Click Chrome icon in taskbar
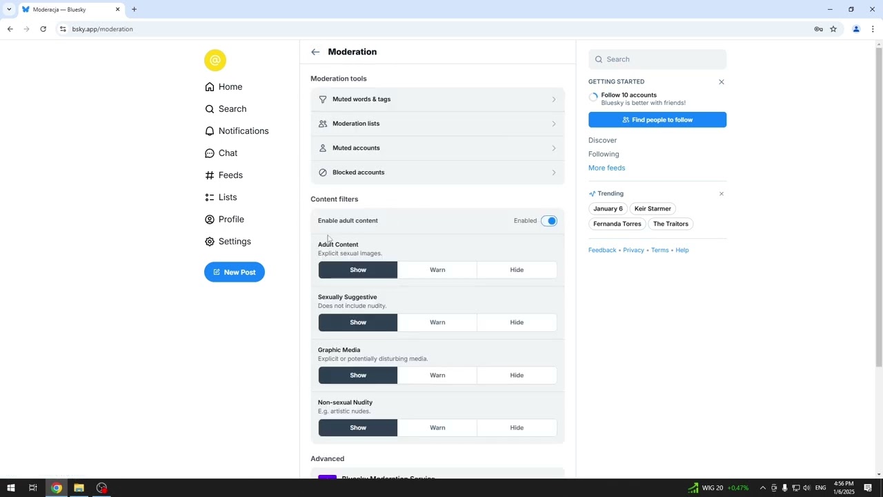Screen dimensions: 883x497 tap(57, 488)
